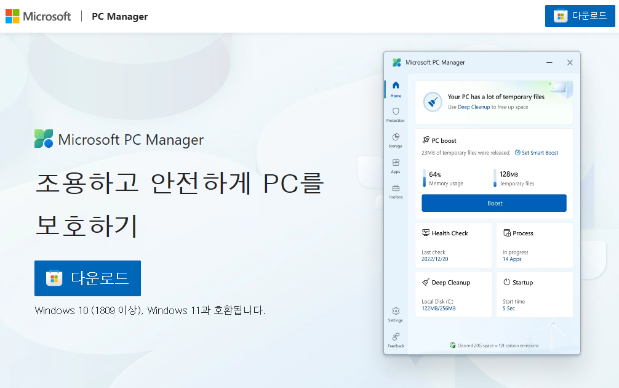The height and width of the screenshot is (388, 619).
Task: Click the Health Check monitor icon
Action: [x=426, y=233]
